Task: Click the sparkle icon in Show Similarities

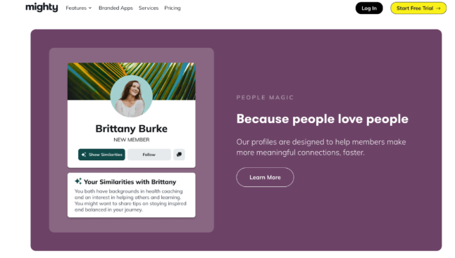Action: click(84, 155)
